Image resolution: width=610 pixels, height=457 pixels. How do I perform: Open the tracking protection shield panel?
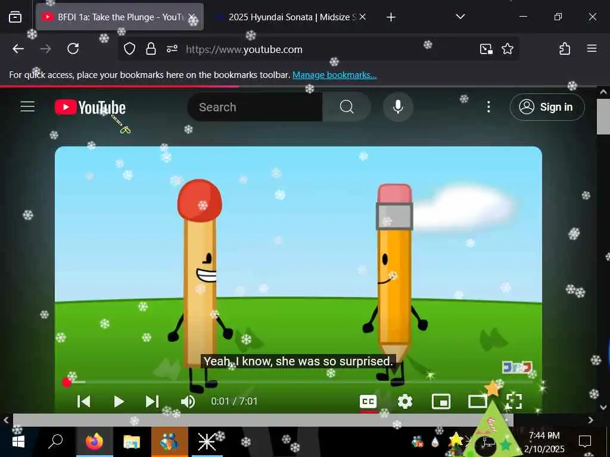[x=129, y=49]
